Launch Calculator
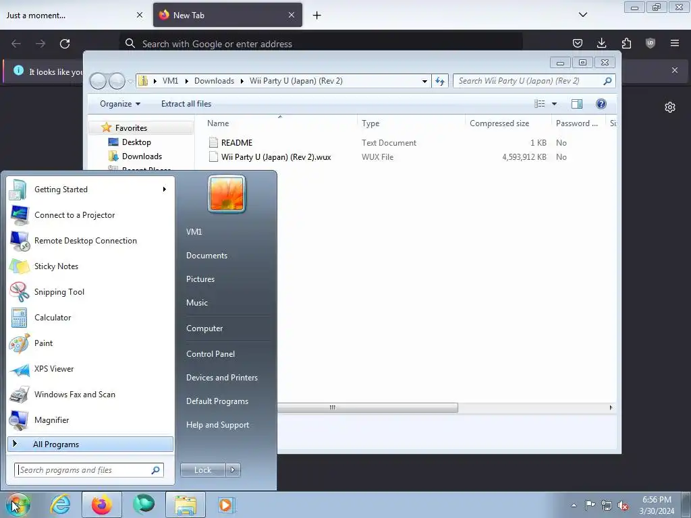Image resolution: width=691 pixels, height=518 pixels. [90, 318]
